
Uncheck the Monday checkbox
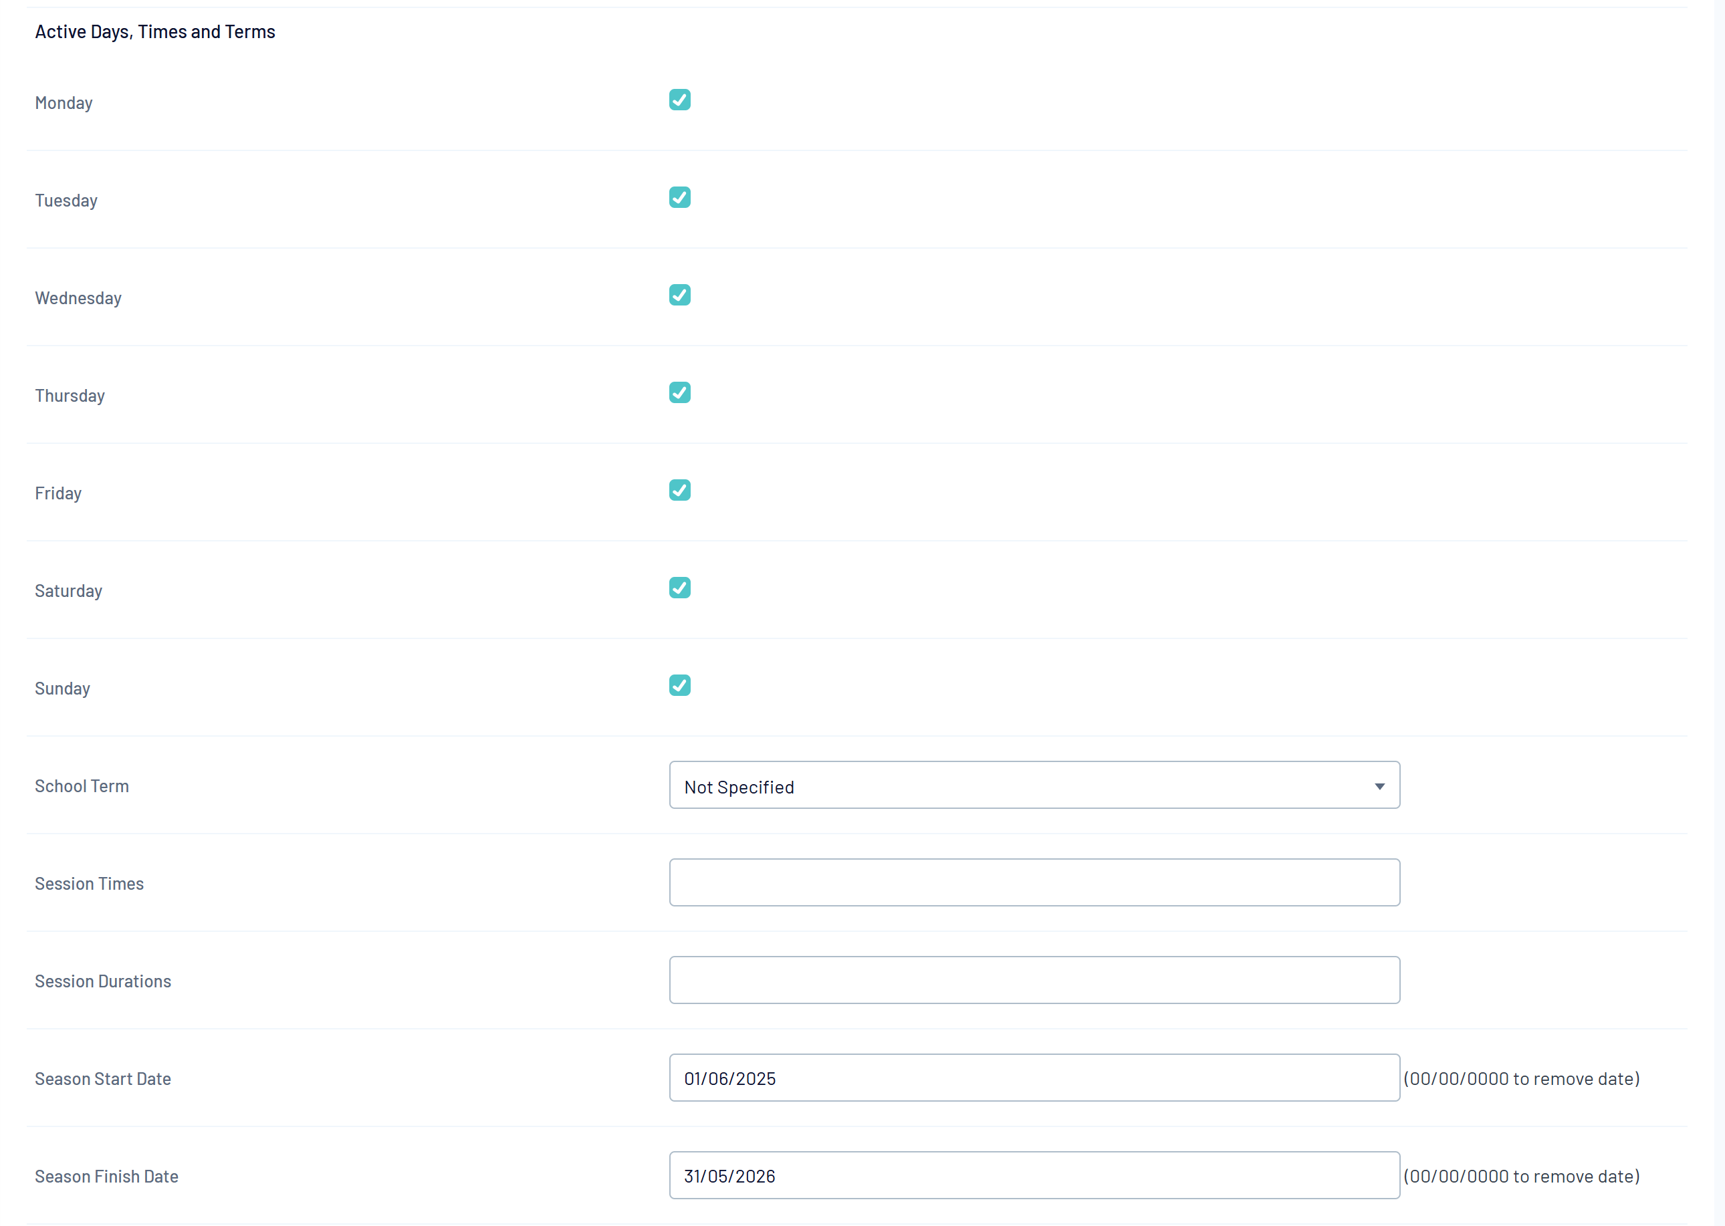679,100
